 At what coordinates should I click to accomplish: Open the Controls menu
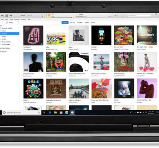pyautogui.click(x=17, y=19)
